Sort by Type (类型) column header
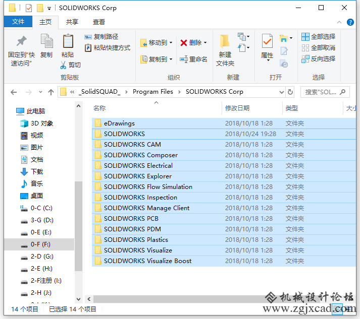 point(291,108)
